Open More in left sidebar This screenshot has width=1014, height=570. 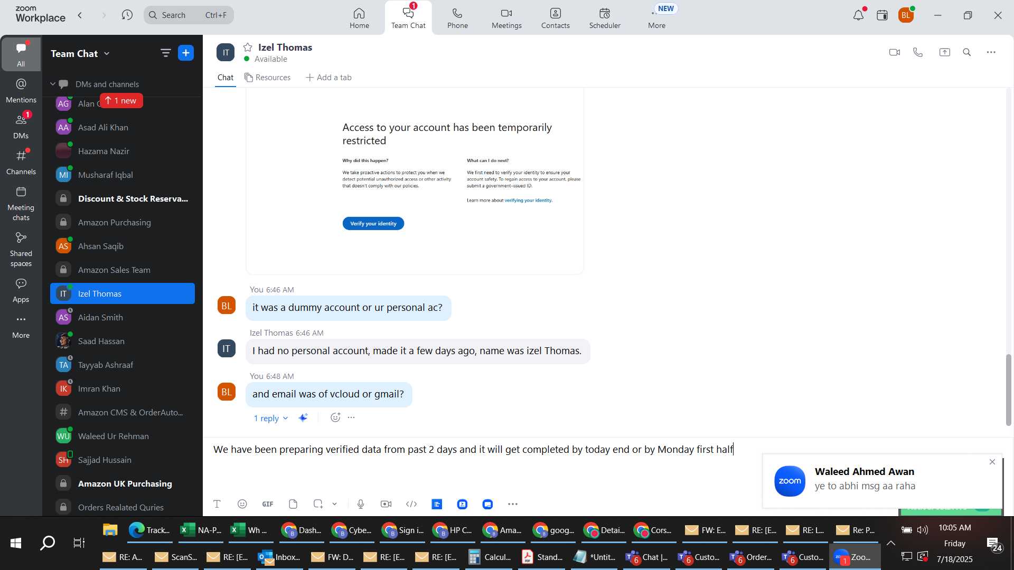[x=21, y=326]
